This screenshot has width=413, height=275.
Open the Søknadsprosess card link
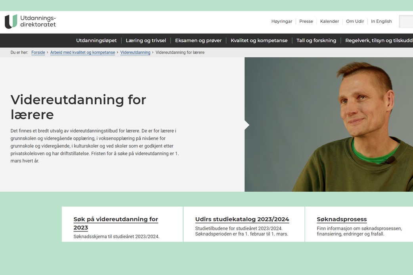tap(342, 219)
